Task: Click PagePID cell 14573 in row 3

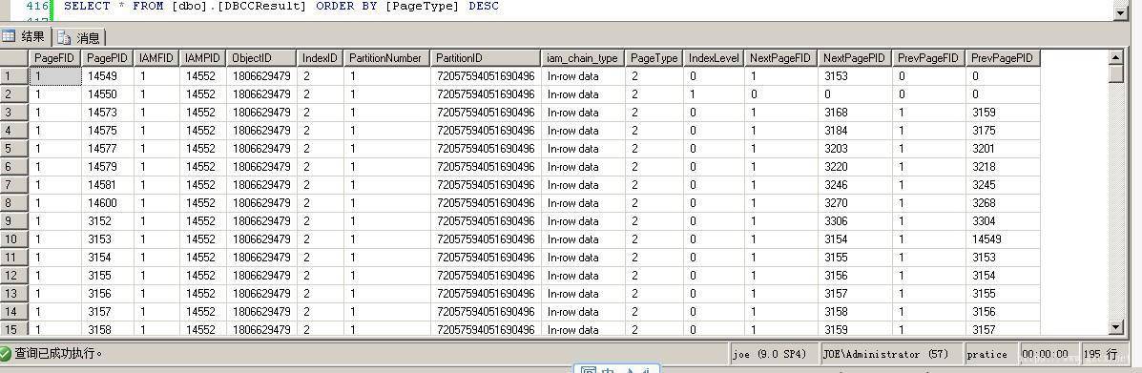Action: pos(107,113)
